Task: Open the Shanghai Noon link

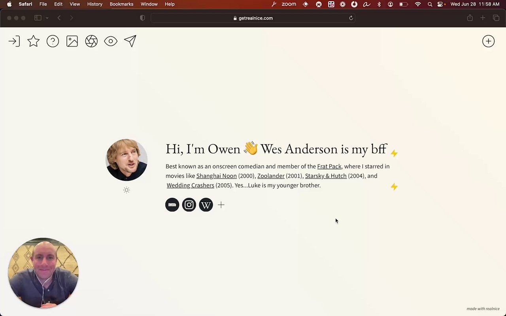Action: click(x=216, y=176)
